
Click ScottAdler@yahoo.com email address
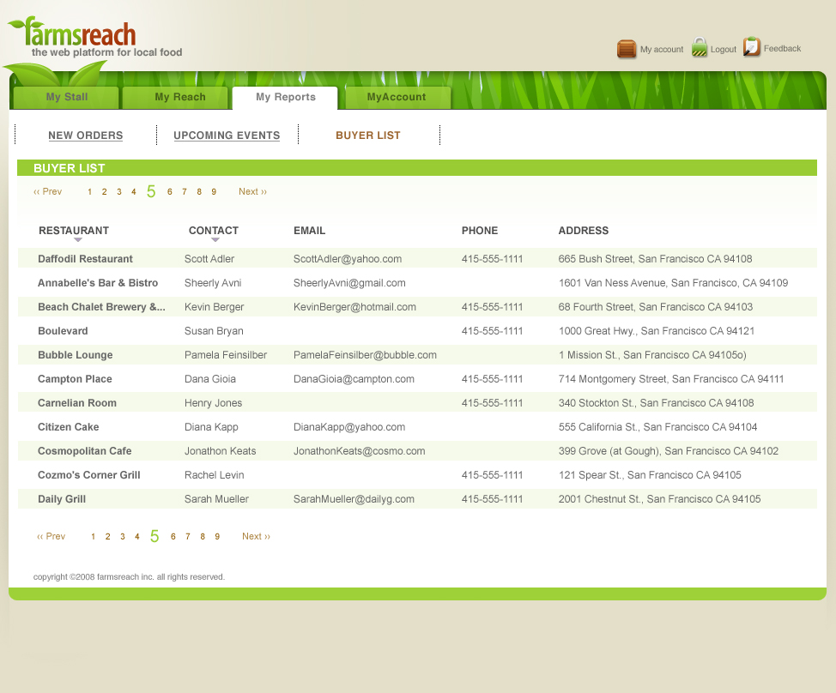[x=347, y=259]
